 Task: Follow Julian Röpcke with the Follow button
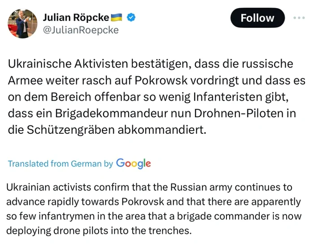point(257,18)
